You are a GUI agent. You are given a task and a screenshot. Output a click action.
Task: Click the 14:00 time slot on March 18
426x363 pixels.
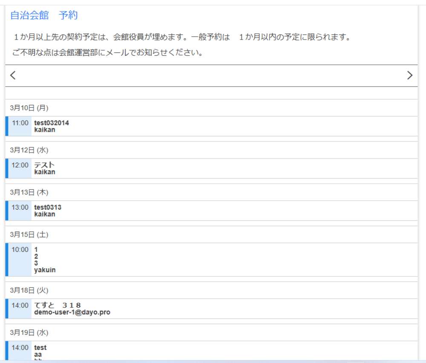coord(20,305)
